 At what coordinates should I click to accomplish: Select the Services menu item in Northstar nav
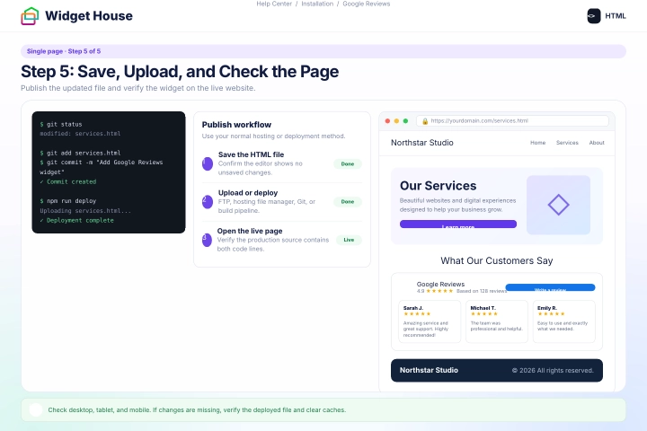[x=567, y=143]
